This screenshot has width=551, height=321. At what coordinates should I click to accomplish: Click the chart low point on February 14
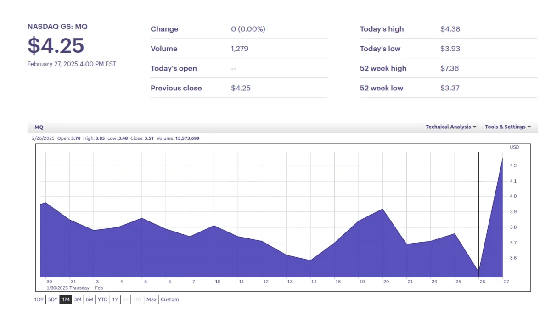click(311, 260)
